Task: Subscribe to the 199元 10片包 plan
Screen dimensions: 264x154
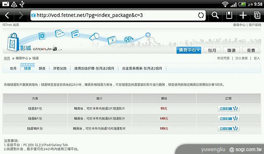Action: click(x=229, y=129)
